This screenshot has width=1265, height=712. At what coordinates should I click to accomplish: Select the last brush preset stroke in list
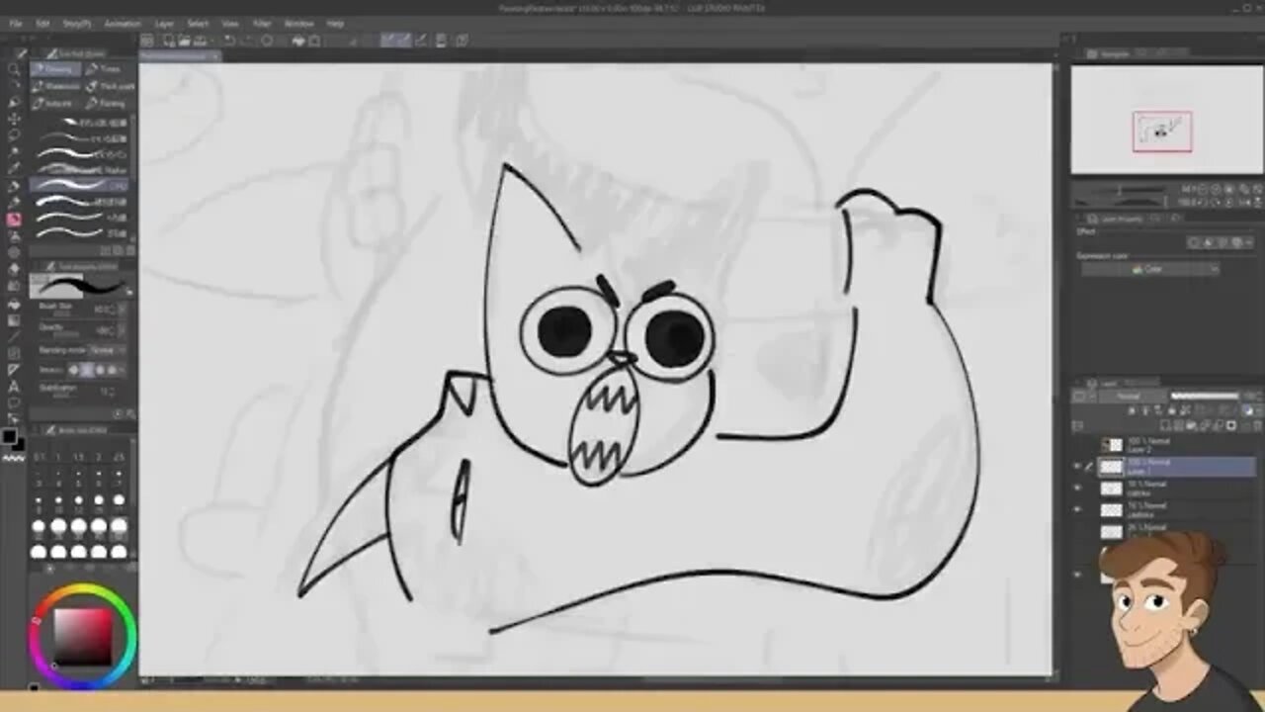click(x=81, y=232)
